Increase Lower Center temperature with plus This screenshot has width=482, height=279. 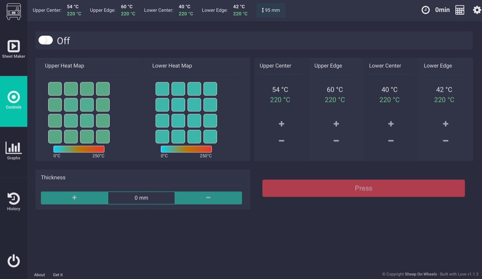(x=391, y=124)
